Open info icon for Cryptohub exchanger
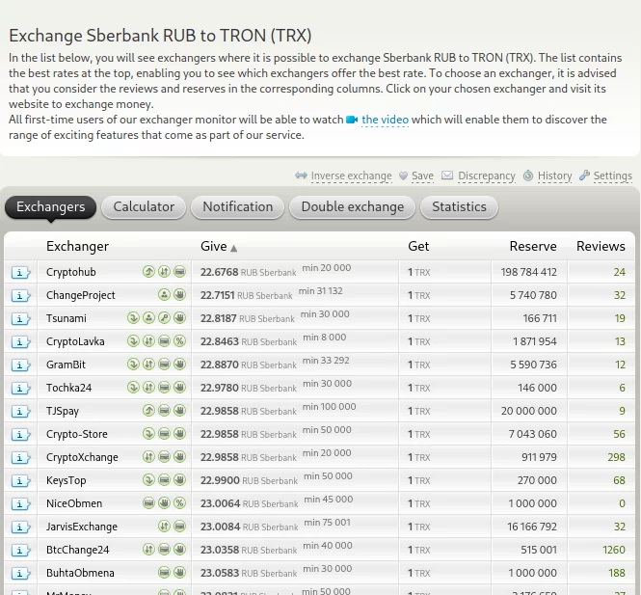 (20, 273)
